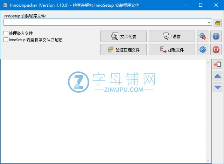Click the blue down arrow button
The height and width of the screenshot is (164, 224).
pyautogui.click(x=217, y=87)
